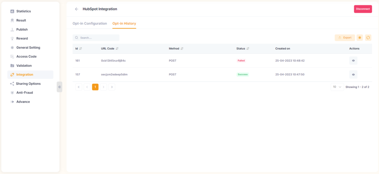The image size is (379, 174).
Task: View details of entry 161
Action: pos(353,60)
